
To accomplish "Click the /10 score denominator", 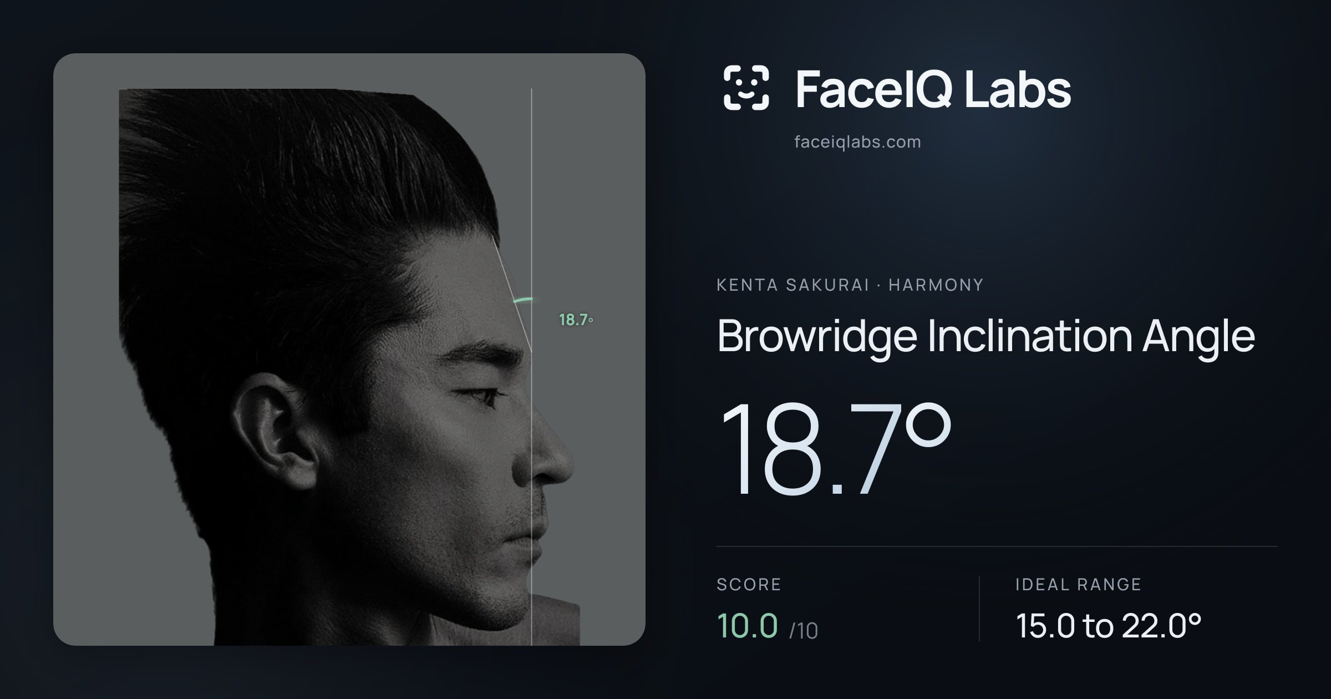I will pos(804,631).
